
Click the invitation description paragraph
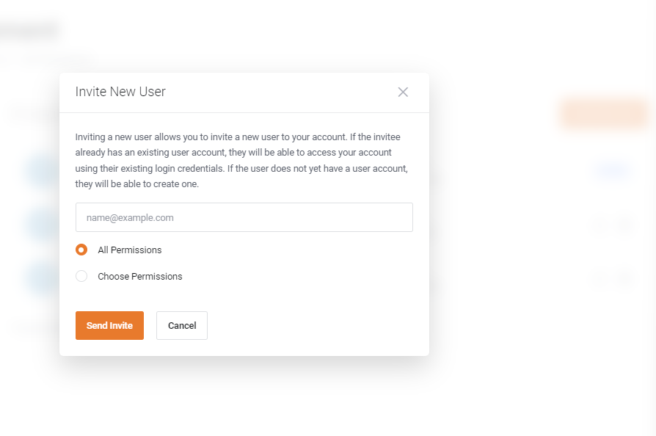(x=242, y=161)
